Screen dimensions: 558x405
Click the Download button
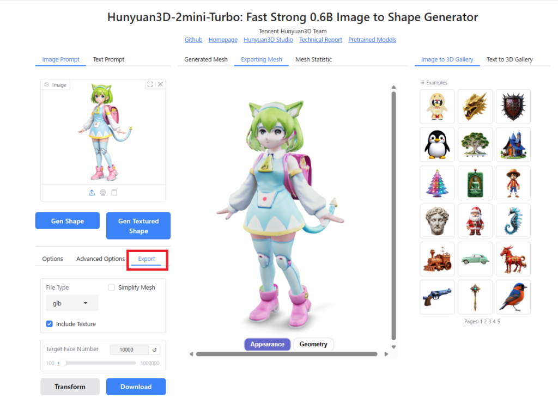[136, 386]
